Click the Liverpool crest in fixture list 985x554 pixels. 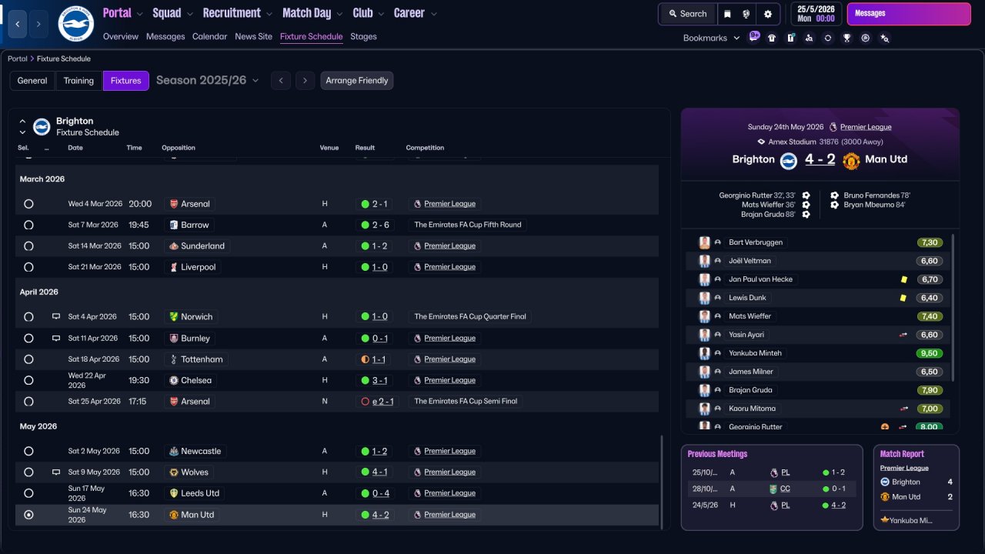[174, 267]
